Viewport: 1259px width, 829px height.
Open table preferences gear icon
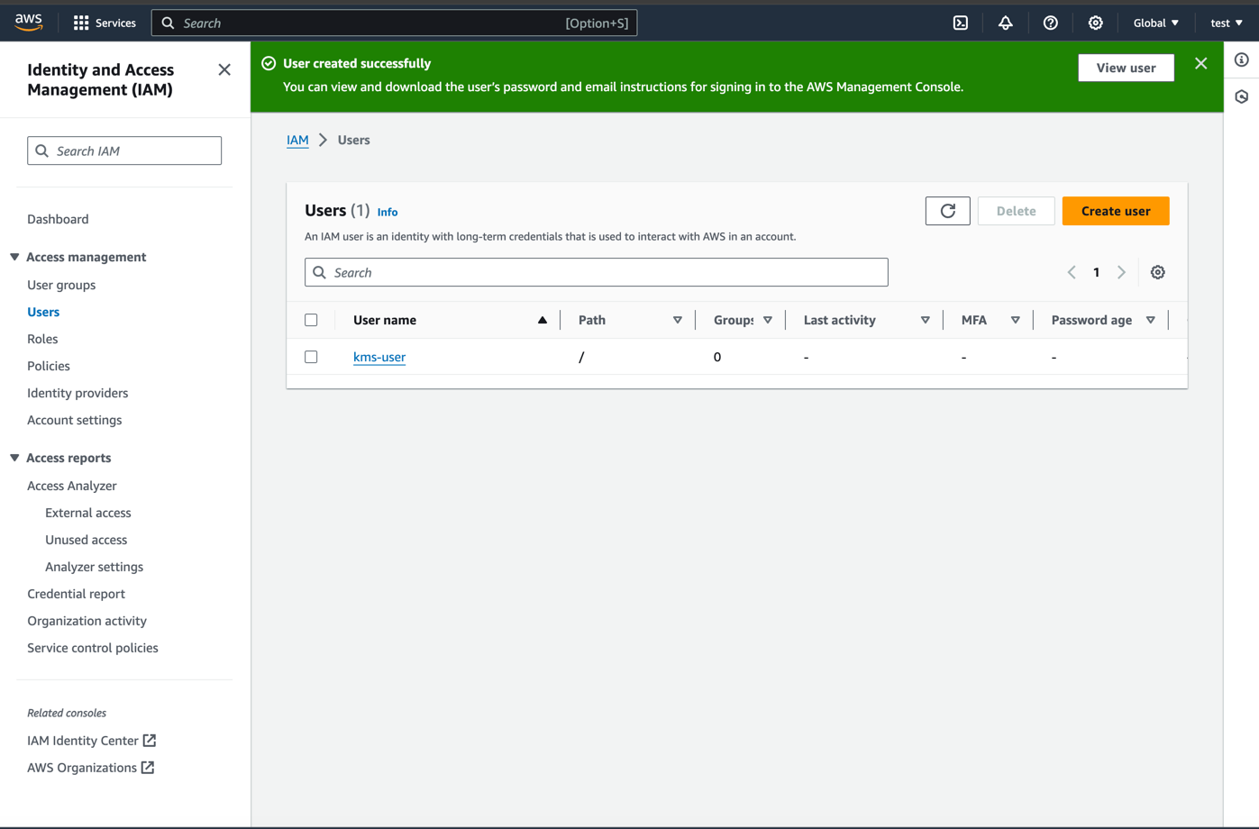click(x=1158, y=272)
